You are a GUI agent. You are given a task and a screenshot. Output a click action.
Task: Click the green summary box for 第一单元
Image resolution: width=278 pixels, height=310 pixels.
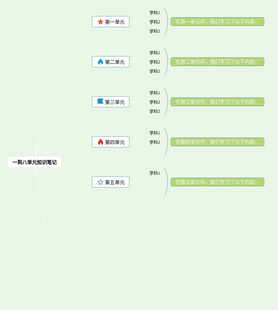[x=217, y=22]
